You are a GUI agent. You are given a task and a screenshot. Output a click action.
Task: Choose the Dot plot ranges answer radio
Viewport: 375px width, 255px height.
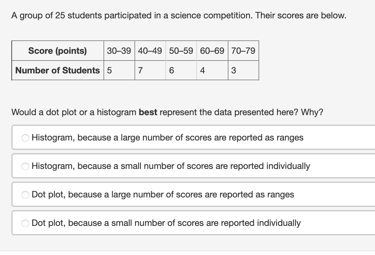[x=25, y=195]
